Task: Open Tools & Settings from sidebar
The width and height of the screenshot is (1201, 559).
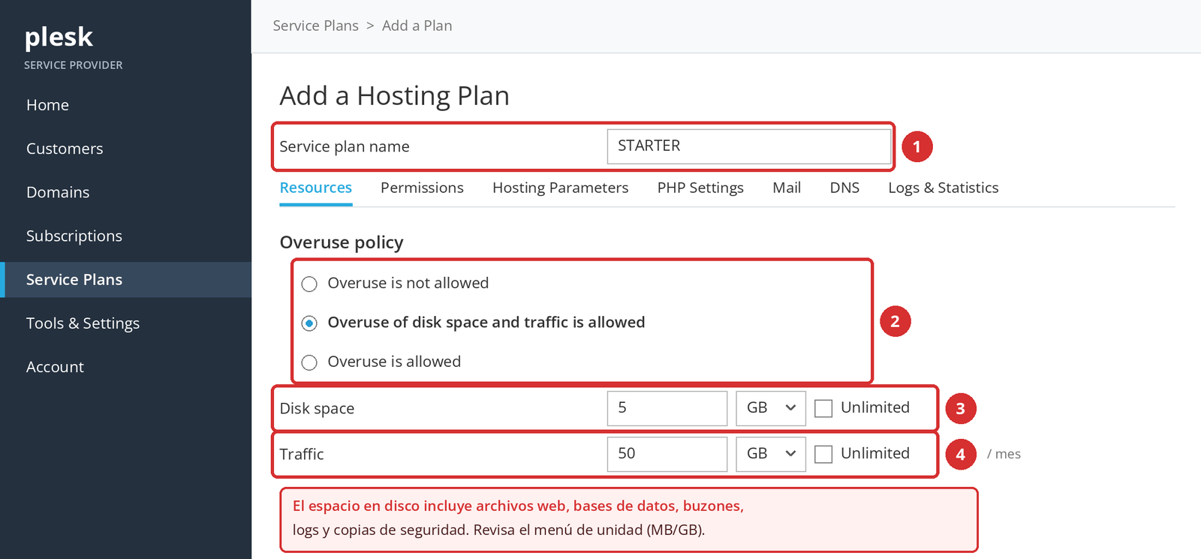Action: click(83, 323)
